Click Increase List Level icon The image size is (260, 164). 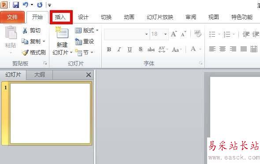point(256,34)
